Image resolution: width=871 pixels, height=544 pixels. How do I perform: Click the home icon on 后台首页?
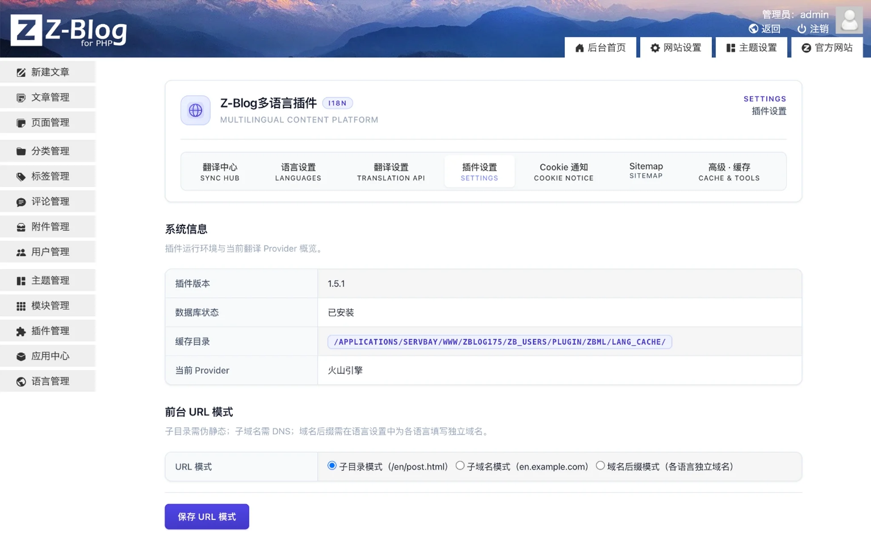pos(579,48)
